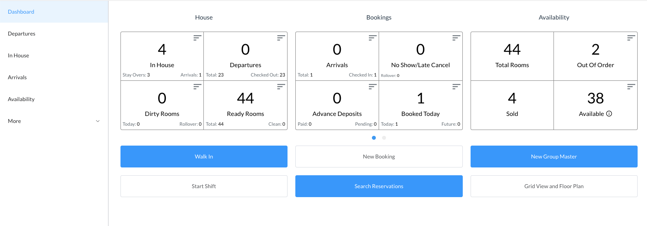Click the No Show/Late Cancel filter icon
This screenshot has width=647, height=226.
pos(456,38)
